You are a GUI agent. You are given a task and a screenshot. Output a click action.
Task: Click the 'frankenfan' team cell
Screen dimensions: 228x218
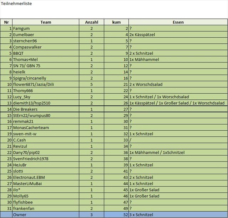46,209
